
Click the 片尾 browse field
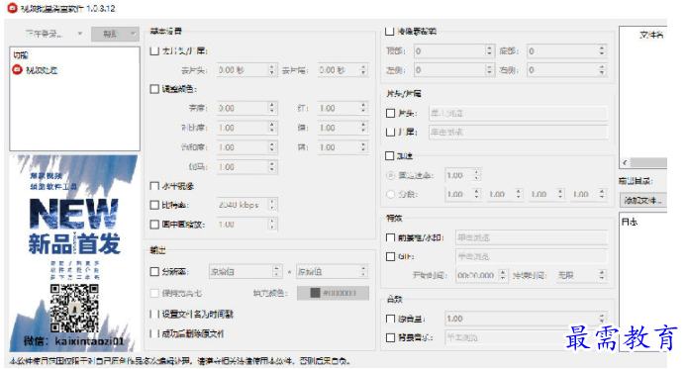tap(518, 132)
